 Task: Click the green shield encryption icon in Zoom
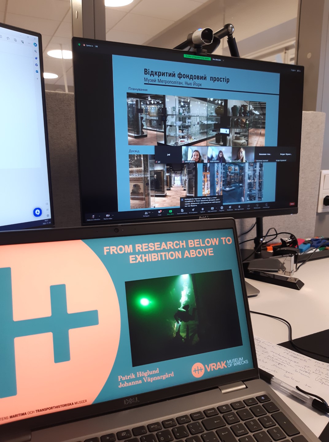(79, 45)
